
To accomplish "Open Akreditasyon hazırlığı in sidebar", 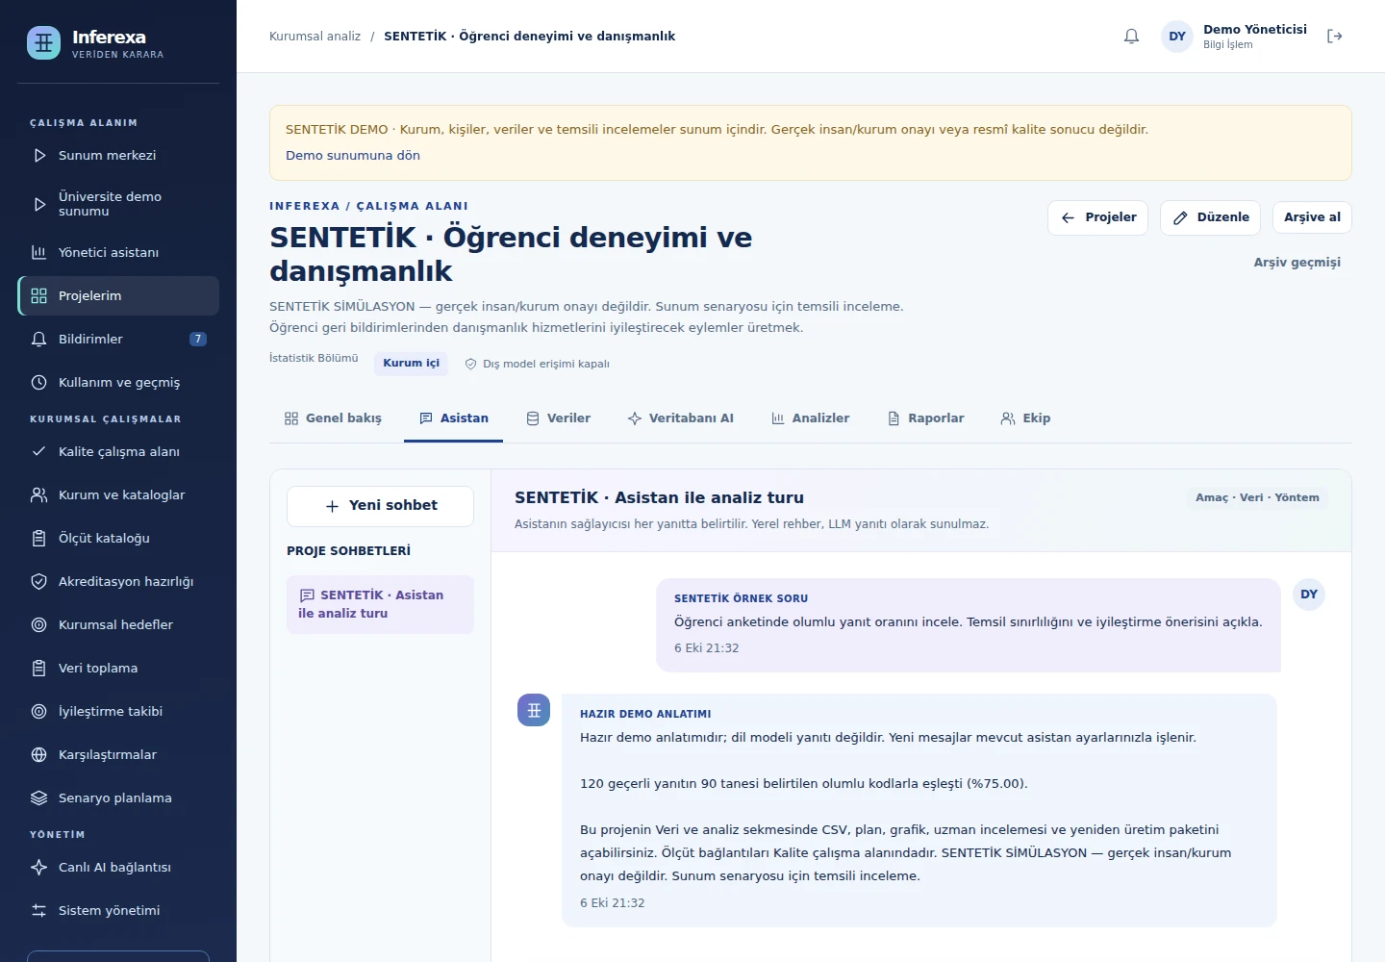I will pyautogui.click(x=118, y=582).
